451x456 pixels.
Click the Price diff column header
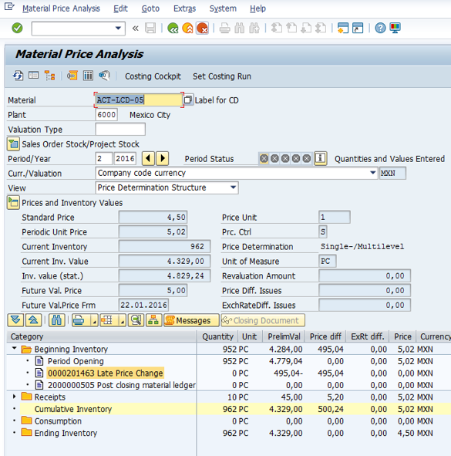pos(325,336)
